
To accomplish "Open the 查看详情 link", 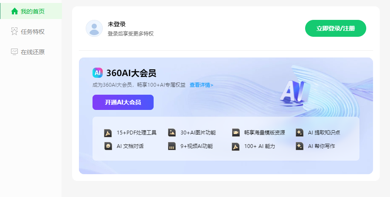I will pos(202,85).
